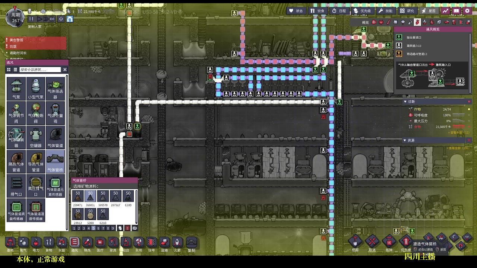
Task: Open the 食物 food build category
Action: (x=49, y=242)
